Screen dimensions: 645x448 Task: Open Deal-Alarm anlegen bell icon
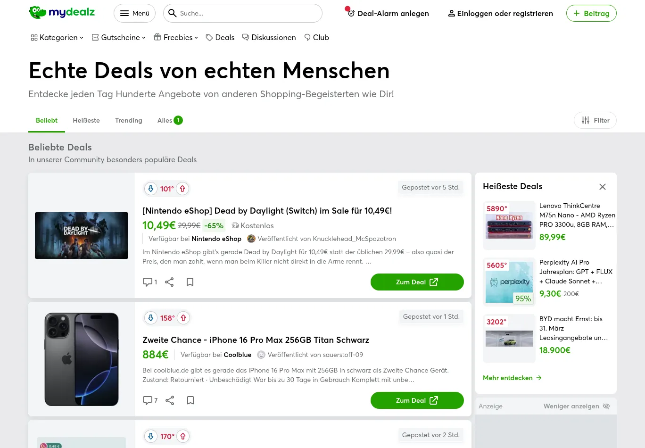(x=351, y=13)
